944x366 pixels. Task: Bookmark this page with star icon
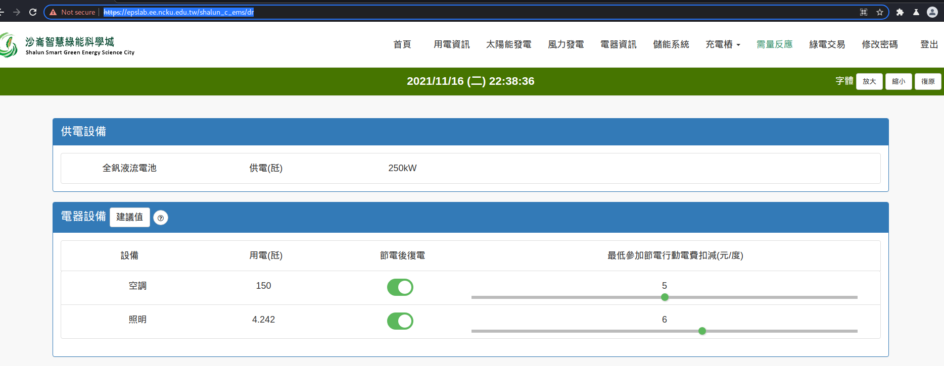click(880, 12)
